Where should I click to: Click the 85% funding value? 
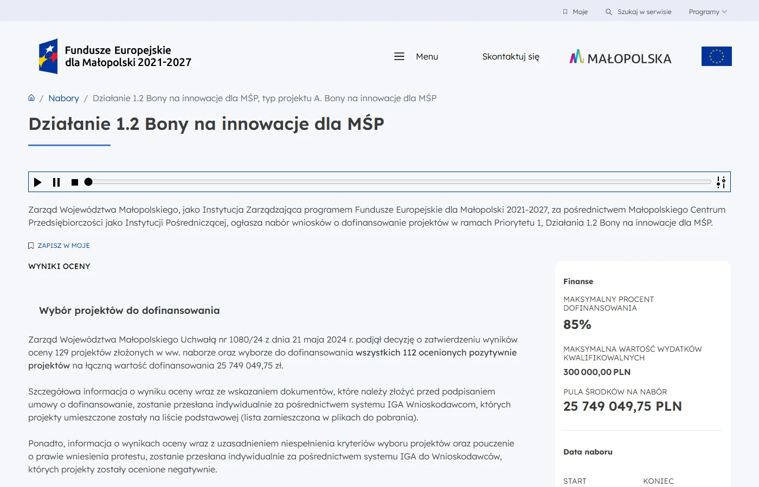(577, 325)
